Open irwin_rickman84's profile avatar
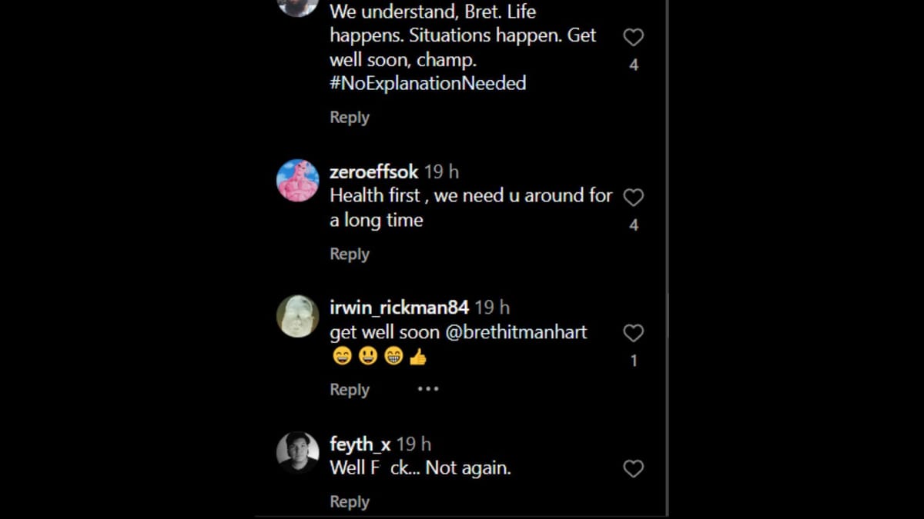 (x=297, y=316)
